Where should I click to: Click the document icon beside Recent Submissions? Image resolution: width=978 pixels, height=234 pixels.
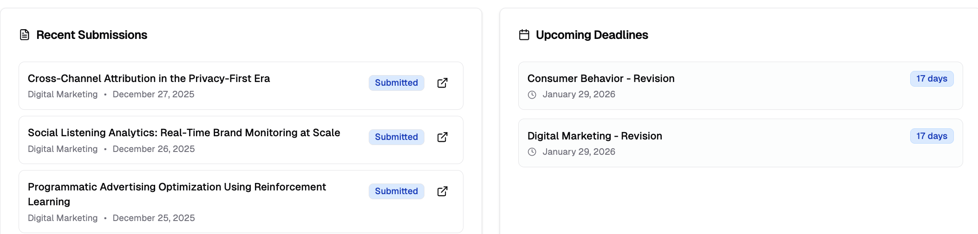coord(25,35)
